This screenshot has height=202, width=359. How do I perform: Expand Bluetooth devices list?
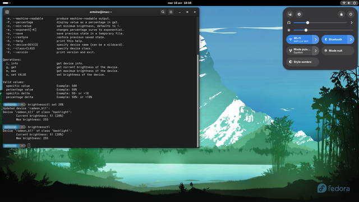pyautogui.click(x=351, y=39)
